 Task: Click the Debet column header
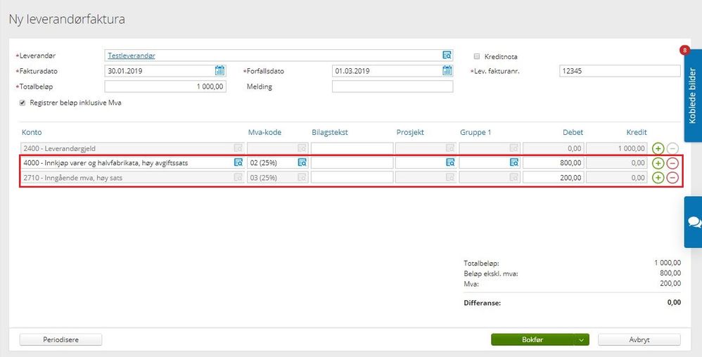[x=573, y=132]
